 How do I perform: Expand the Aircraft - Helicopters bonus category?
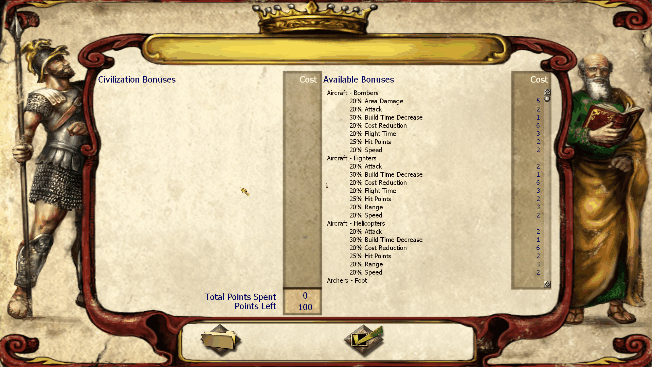[x=356, y=223]
